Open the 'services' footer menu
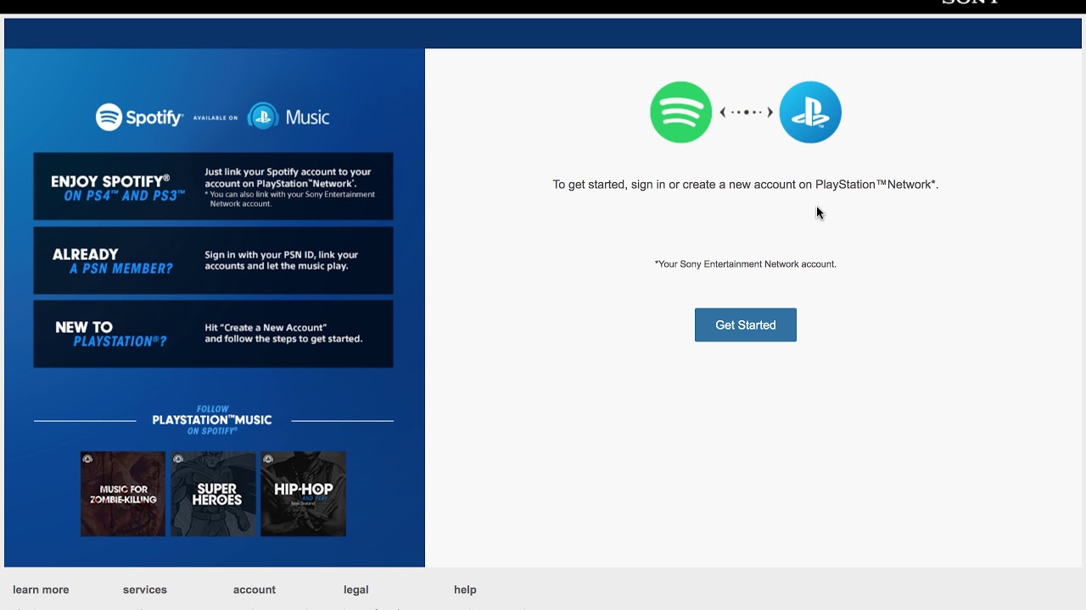Image resolution: width=1086 pixels, height=610 pixels. pos(145,590)
